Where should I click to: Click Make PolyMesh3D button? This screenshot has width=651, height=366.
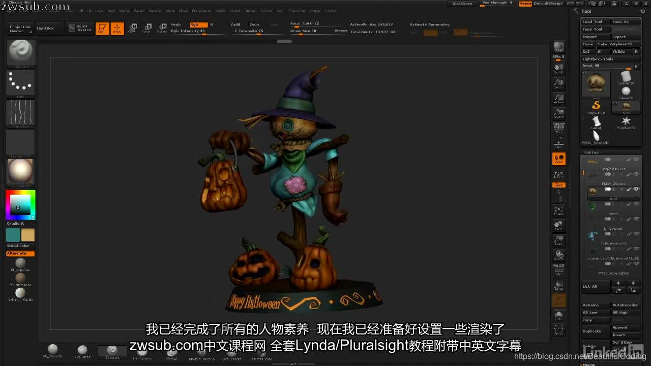(618, 44)
